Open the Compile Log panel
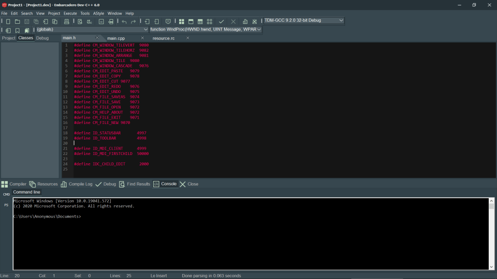 pyautogui.click(x=80, y=184)
